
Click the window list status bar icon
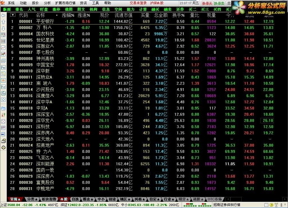(266, 205)
